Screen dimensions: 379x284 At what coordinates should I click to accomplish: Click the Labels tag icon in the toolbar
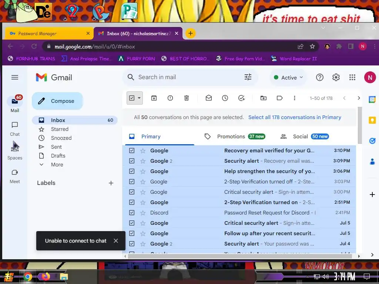[280, 98]
